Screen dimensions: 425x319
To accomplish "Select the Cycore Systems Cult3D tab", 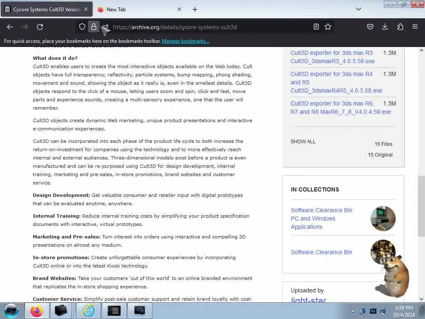I will tap(46, 9).
